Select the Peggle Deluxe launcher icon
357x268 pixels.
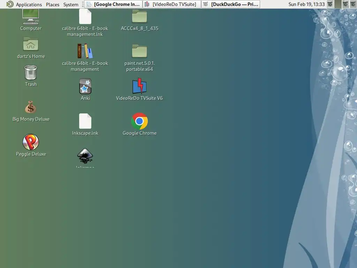(31, 142)
